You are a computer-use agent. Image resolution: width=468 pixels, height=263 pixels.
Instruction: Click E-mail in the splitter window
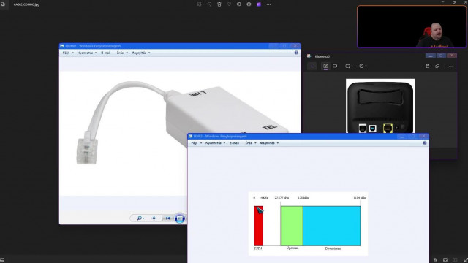pos(105,53)
